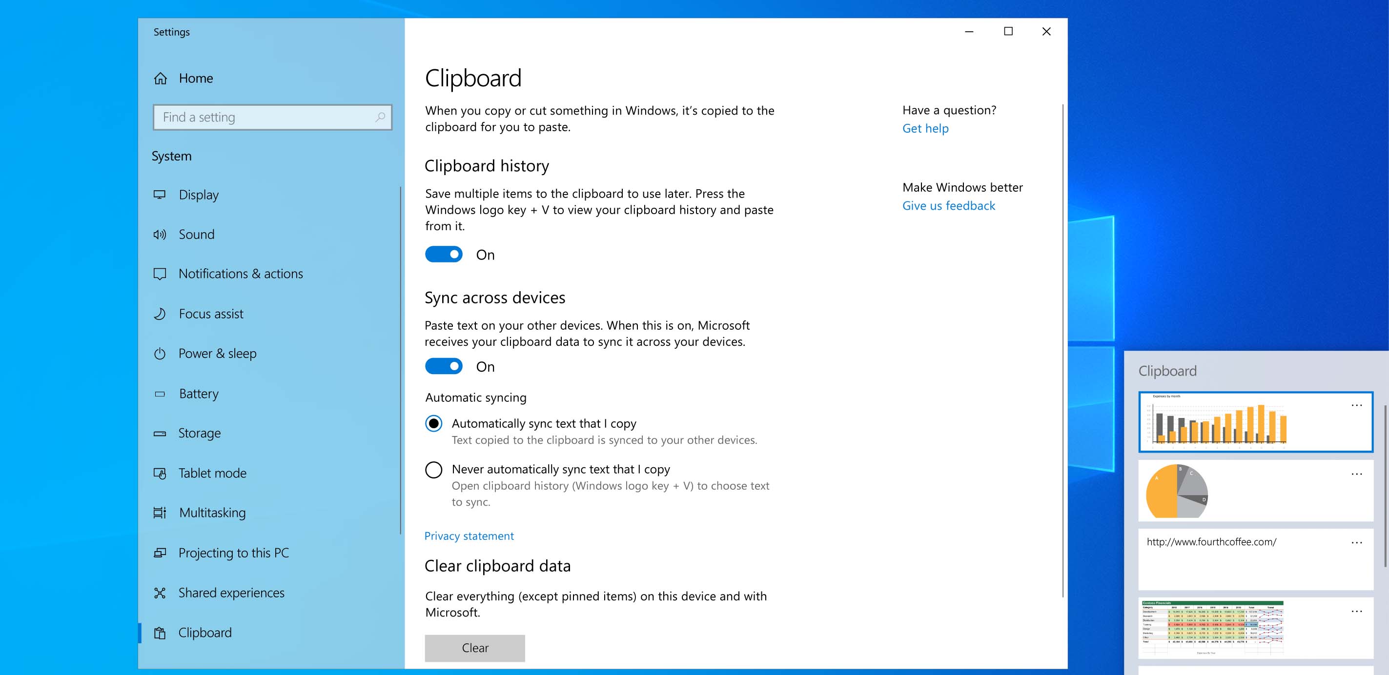Open Shared experiences settings icon
This screenshot has height=675, width=1389.
[x=161, y=592]
